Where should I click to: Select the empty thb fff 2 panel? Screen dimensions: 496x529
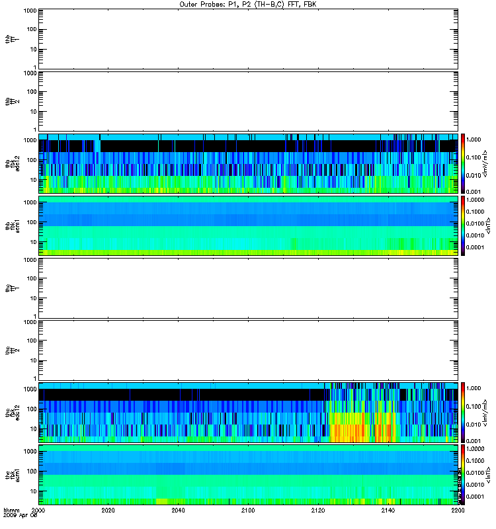pyautogui.click(x=248, y=102)
